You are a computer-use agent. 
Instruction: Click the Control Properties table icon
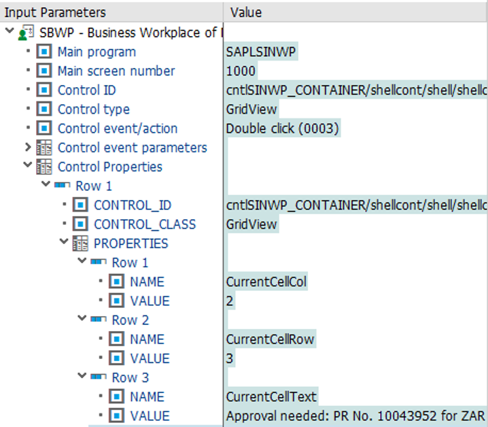click(44, 167)
